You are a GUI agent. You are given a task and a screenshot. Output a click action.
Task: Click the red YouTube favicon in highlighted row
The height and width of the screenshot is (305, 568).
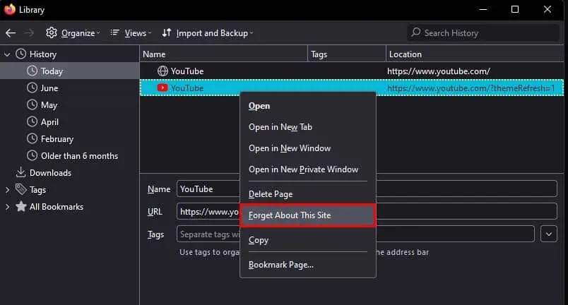coord(162,88)
